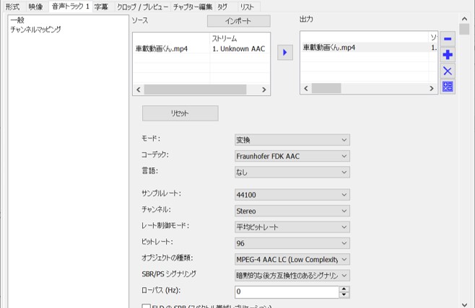Click the output list horizontal scrollbar thumb
The image size is (475, 308).
pos(326,88)
